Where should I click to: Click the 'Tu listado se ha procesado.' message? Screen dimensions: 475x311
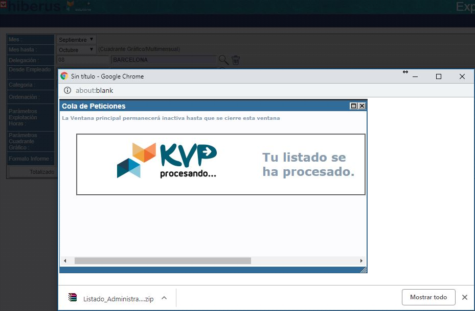point(308,164)
